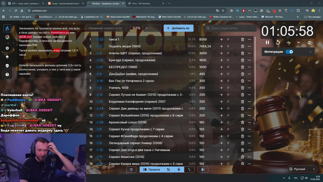Click save icon in bottom toolbar
This screenshot has width=323, height=182.
point(131,170)
